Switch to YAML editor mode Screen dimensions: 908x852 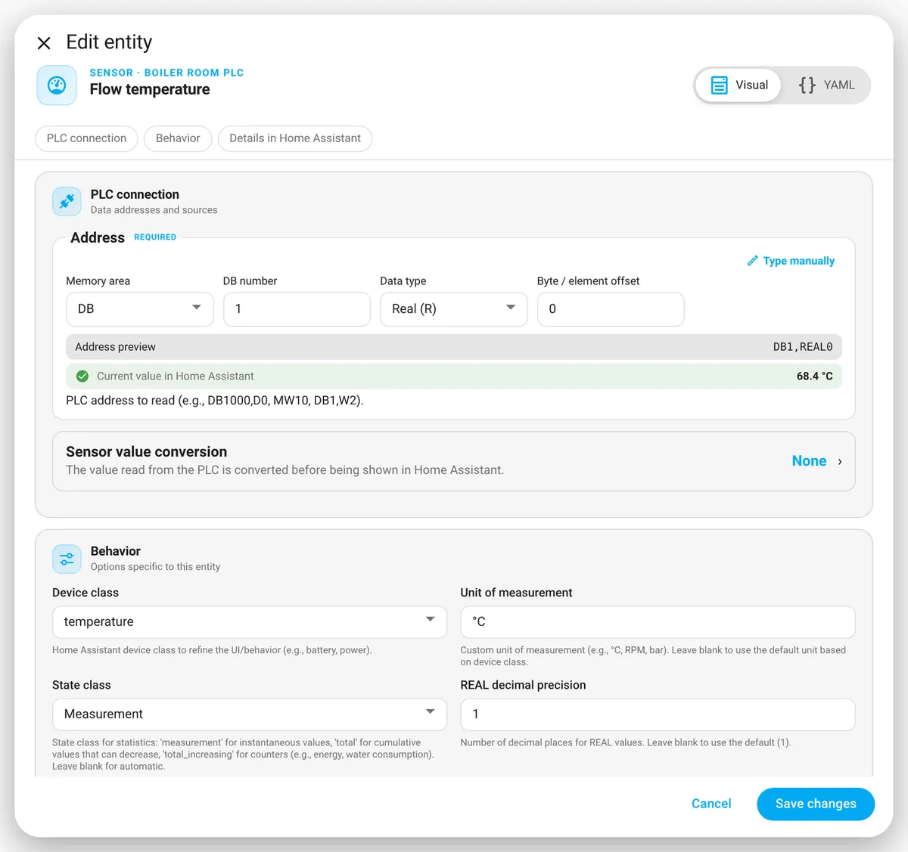[x=826, y=85]
